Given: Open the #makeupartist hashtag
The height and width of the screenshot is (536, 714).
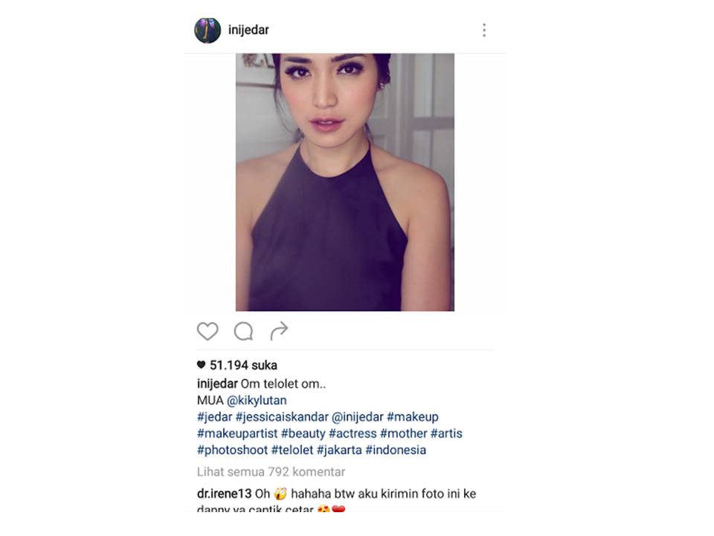Looking at the screenshot, I should click(237, 433).
